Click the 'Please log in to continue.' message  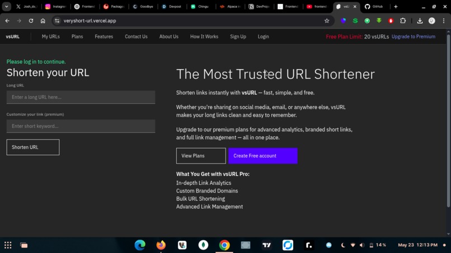point(36,62)
